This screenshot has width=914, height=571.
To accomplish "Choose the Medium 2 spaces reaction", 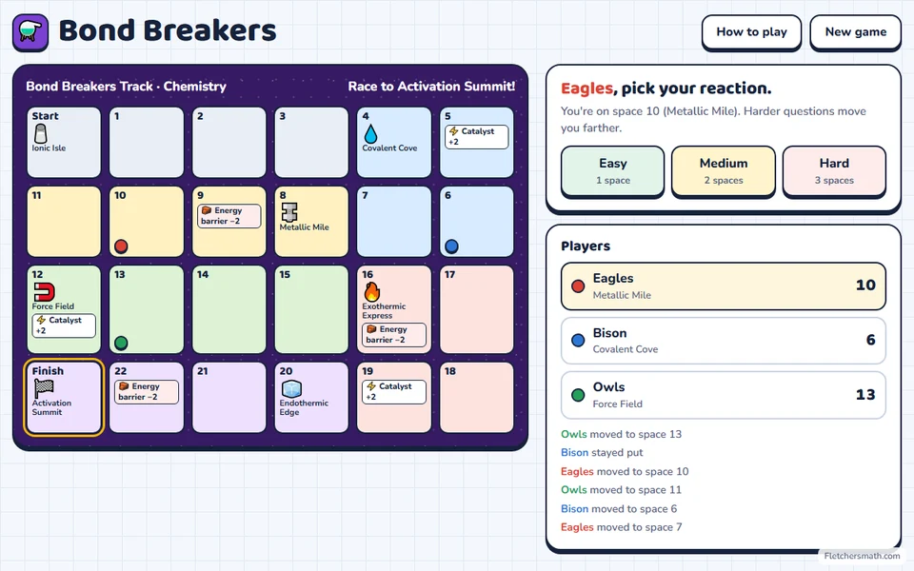I will 724,171.
